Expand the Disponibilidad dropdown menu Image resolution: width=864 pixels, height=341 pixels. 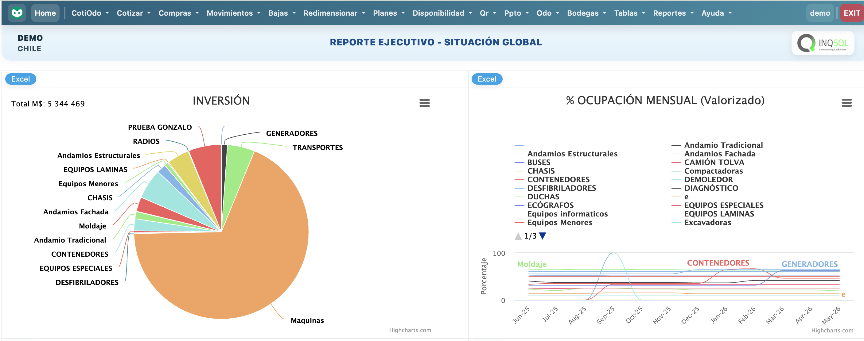pos(442,13)
